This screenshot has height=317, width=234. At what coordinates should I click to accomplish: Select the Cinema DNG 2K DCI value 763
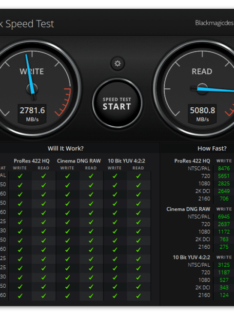point(224,239)
